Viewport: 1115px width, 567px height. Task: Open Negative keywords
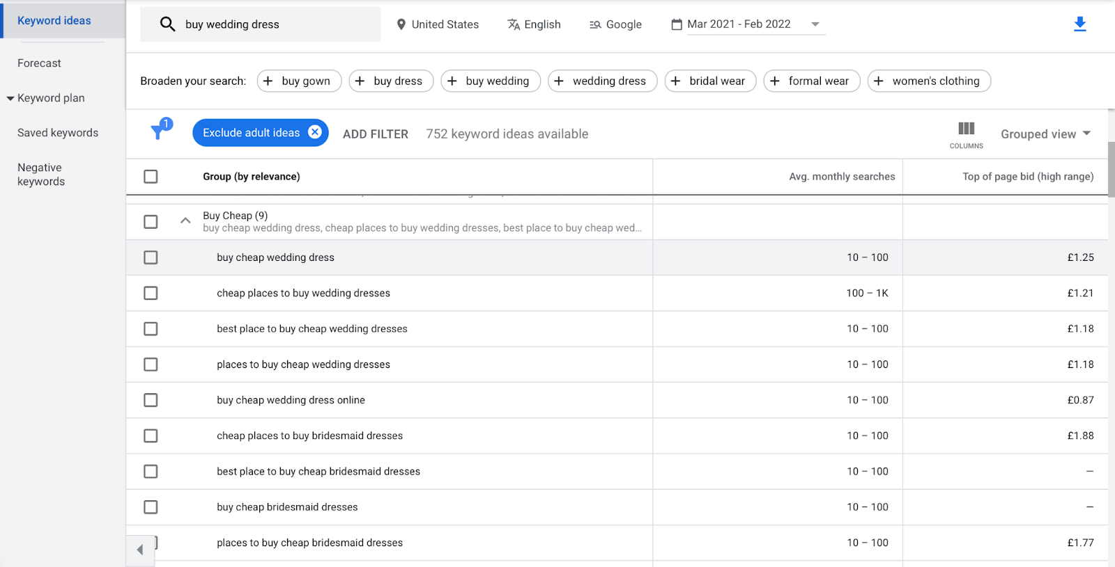coord(41,175)
